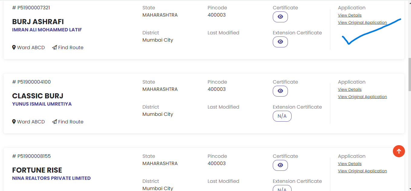Click Ward ABCD location pin for BURJ ASHRAFI
This screenshot has height=191, width=411.
point(14,48)
